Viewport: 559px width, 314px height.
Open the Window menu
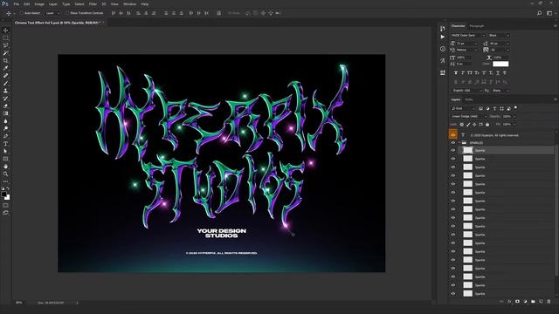click(x=130, y=3)
